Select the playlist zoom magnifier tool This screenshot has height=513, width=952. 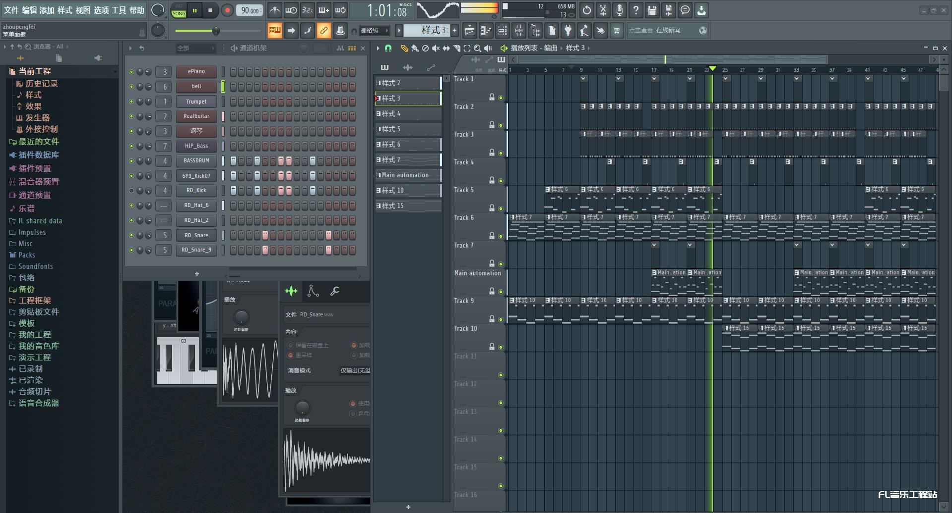coord(477,48)
